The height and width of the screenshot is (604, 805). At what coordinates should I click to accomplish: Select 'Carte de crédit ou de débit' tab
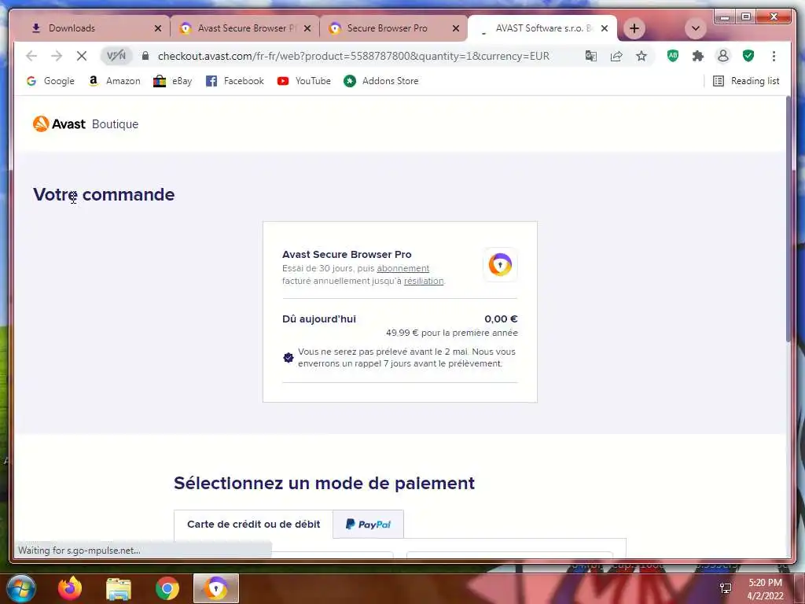(x=254, y=525)
